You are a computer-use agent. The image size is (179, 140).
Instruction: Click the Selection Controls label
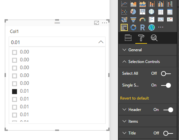coord(144,62)
